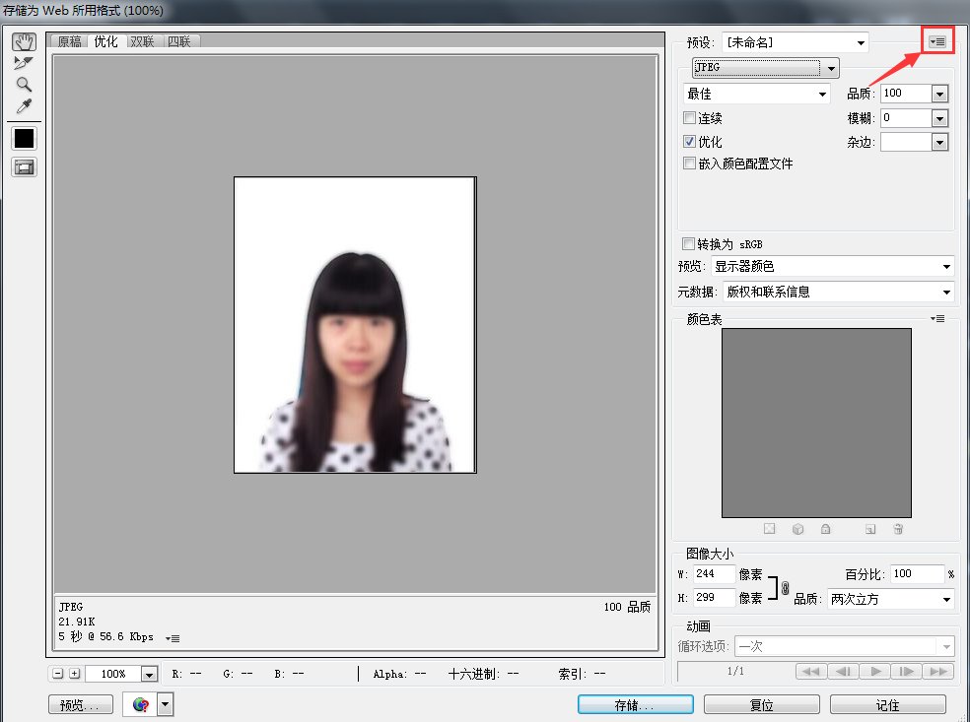This screenshot has width=970, height=722.
Task: Enable the 连续 (progressive) checkbox
Action: tap(690, 118)
